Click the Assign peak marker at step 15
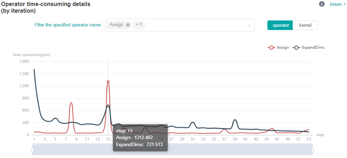 [108, 81]
